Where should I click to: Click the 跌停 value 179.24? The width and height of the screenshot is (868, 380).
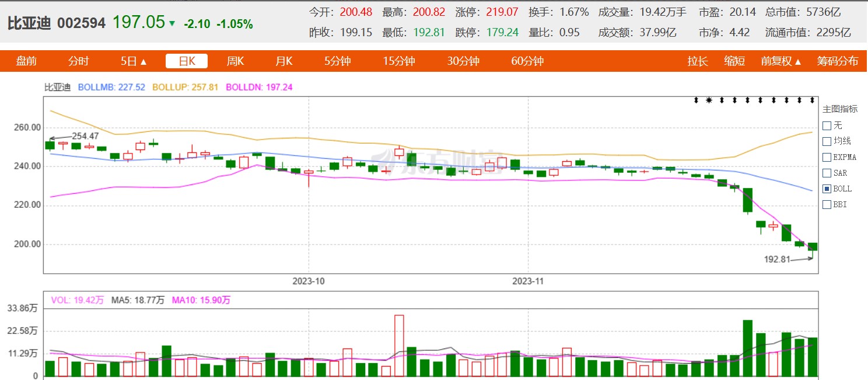point(502,33)
